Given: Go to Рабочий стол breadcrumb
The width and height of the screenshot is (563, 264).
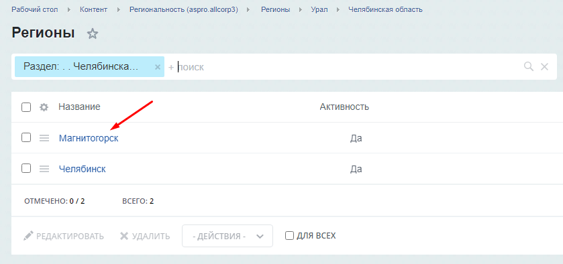Looking at the screenshot, I should point(34,9).
